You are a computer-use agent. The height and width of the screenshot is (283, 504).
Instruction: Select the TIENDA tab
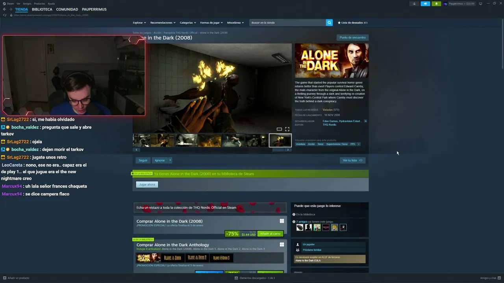pos(22,9)
